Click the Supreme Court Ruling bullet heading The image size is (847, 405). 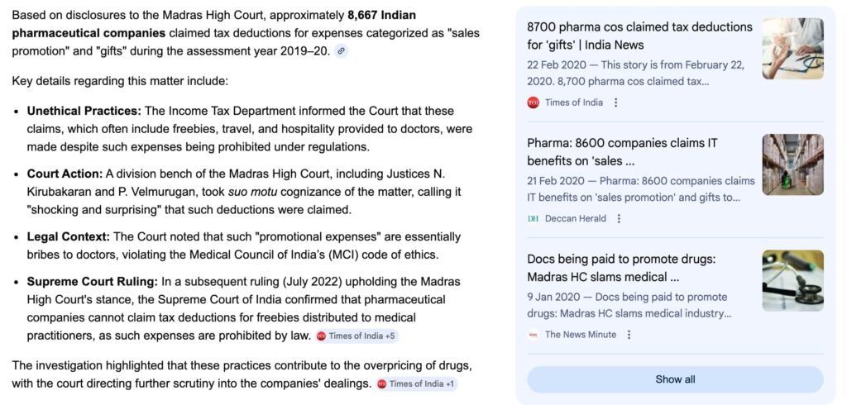click(x=93, y=281)
